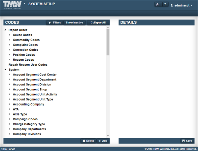
Task: Expand the ATA arrow
Action: (x=10, y=109)
